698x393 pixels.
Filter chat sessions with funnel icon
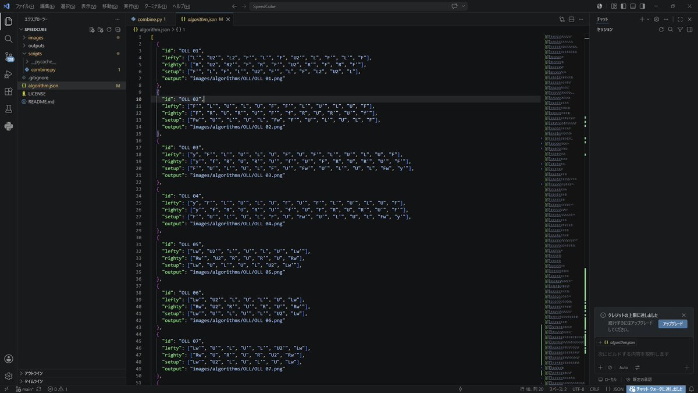(x=680, y=29)
